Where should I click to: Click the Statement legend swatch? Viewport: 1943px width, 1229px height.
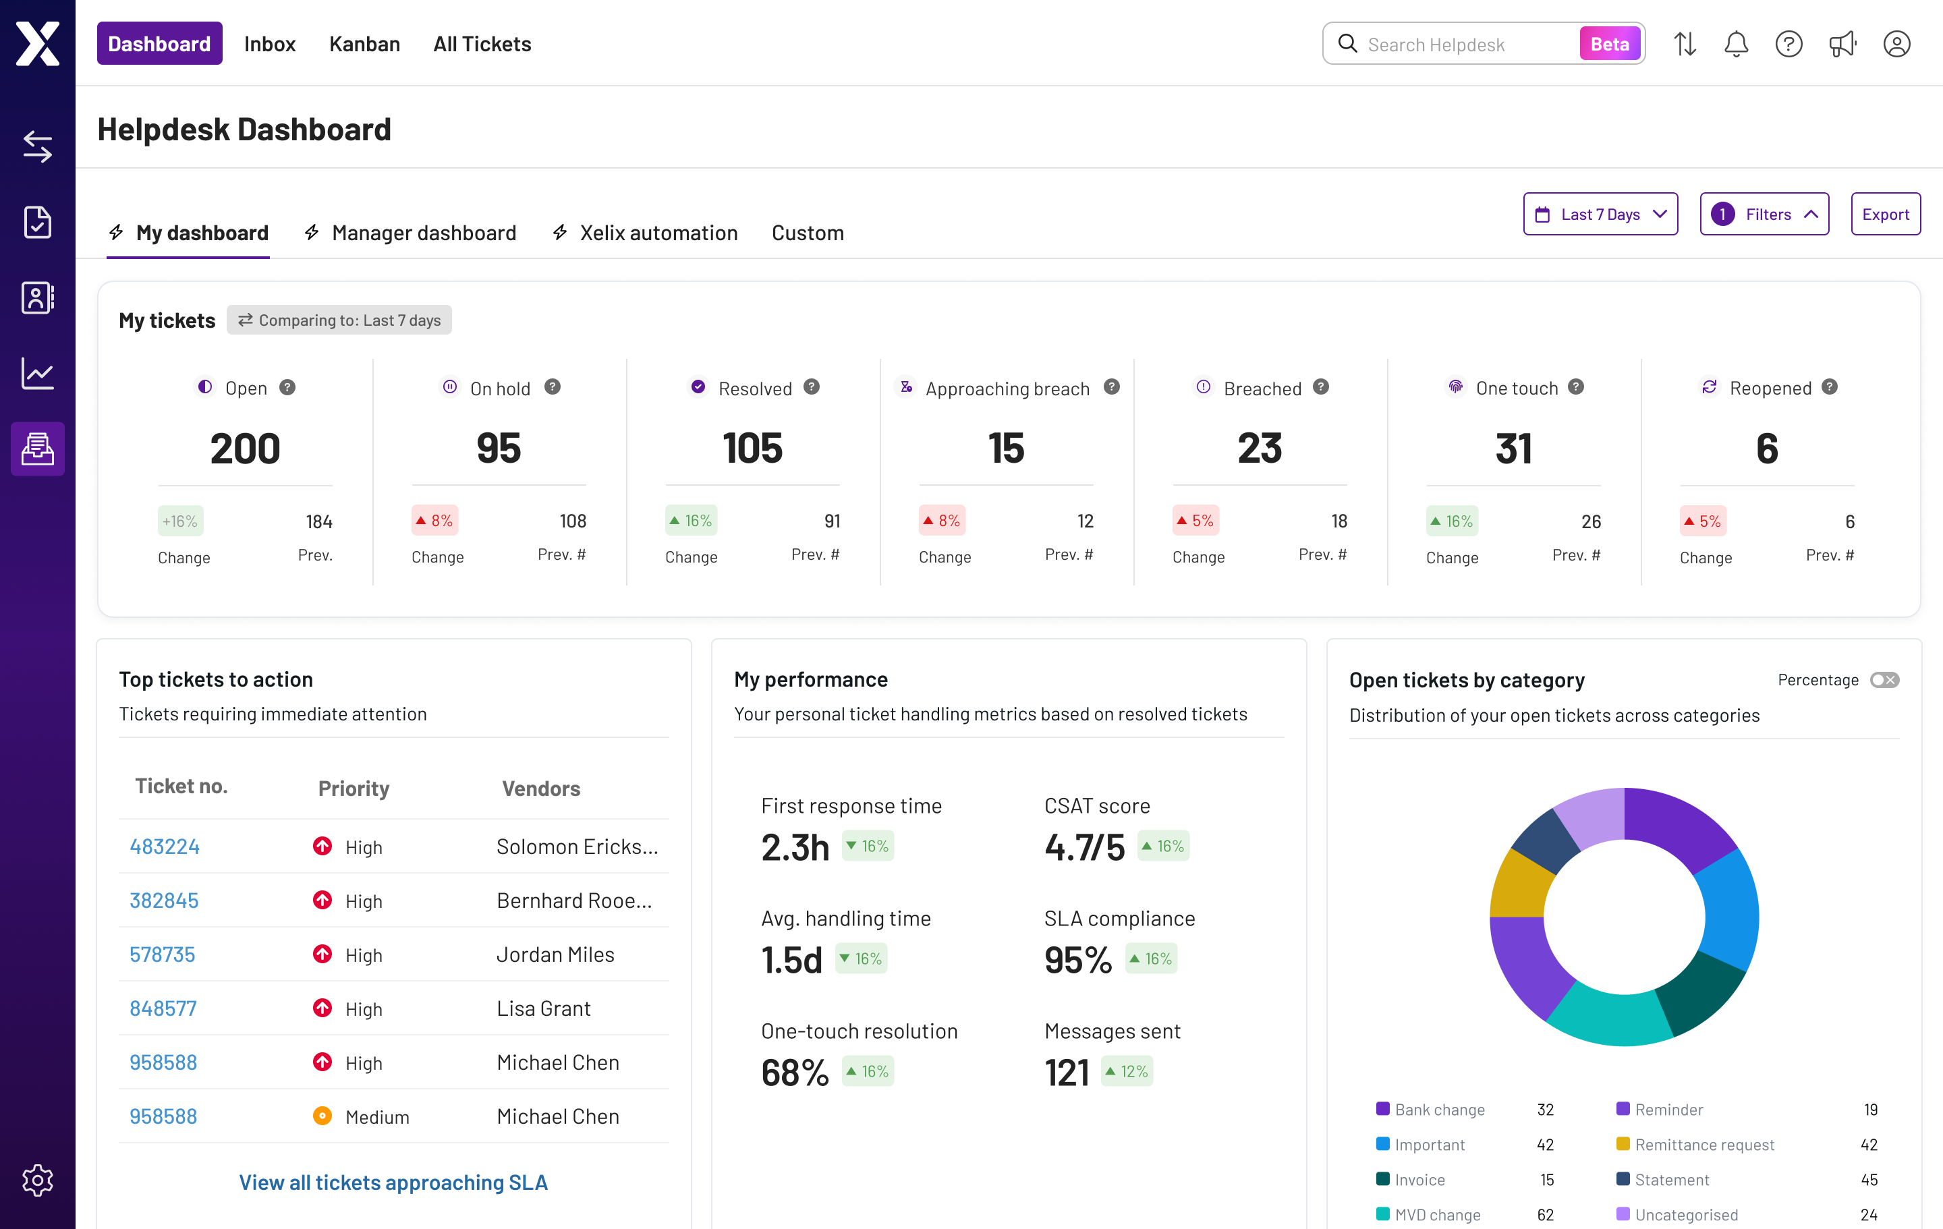[x=1623, y=1179]
